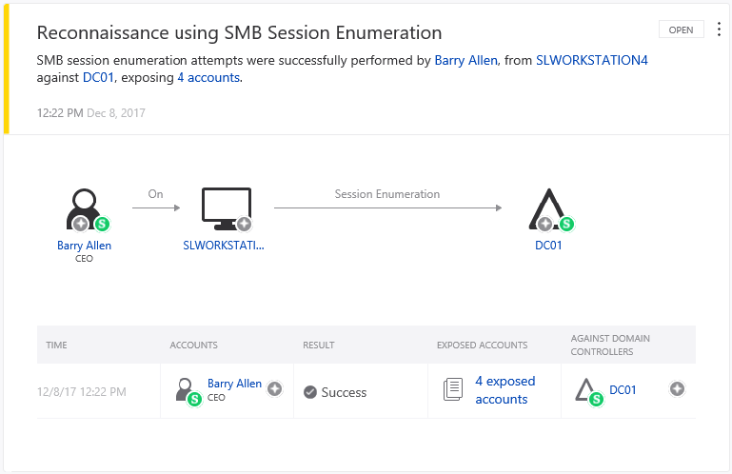Click Barry Allen label under diagram user
732x474 pixels.
(84, 246)
